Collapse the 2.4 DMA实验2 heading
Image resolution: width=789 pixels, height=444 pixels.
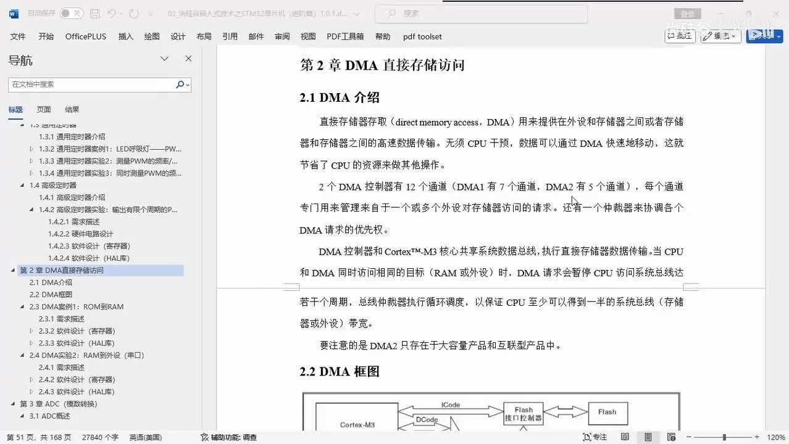(x=23, y=355)
